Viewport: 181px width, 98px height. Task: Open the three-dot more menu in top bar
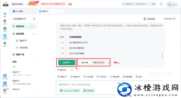(x=161, y=4)
